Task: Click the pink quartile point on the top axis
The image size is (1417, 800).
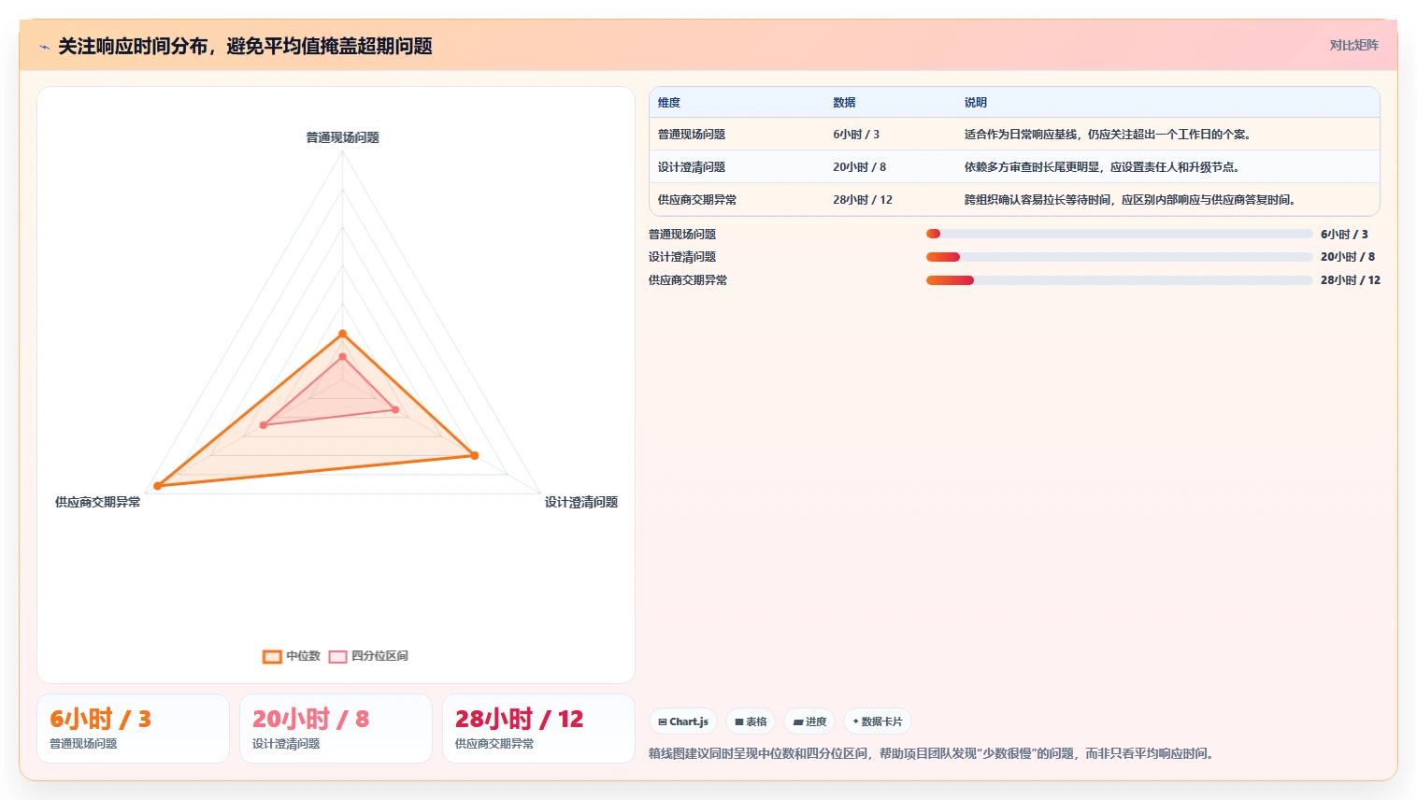Action: (343, 357)
